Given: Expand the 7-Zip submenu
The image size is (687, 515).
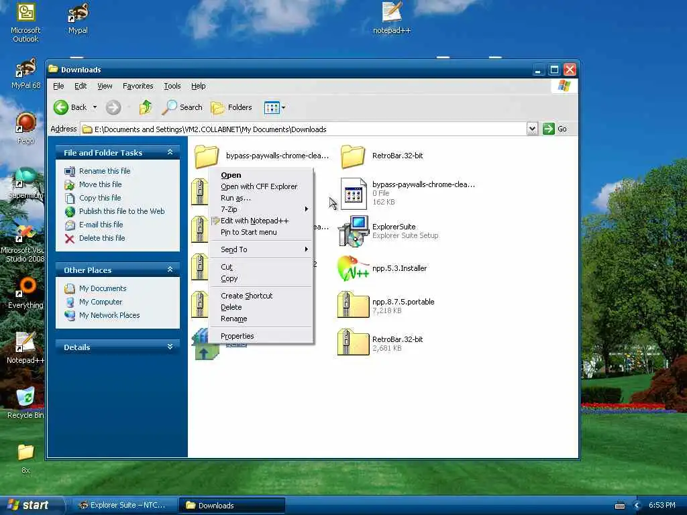Looking at the screenshot, I should tap(261, 209).
